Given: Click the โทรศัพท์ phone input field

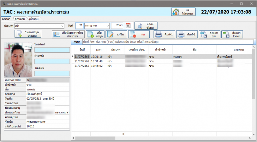Looking at the screenshot, I should pos(52,50).
